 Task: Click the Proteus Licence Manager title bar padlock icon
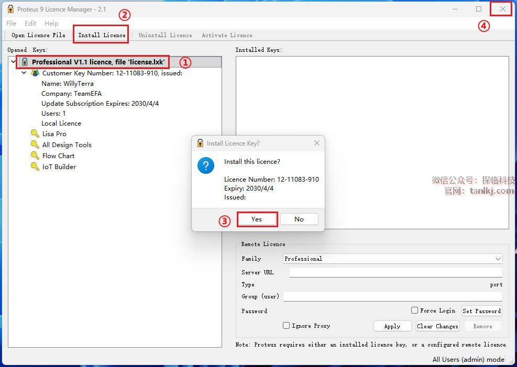(x=10, y=9)
